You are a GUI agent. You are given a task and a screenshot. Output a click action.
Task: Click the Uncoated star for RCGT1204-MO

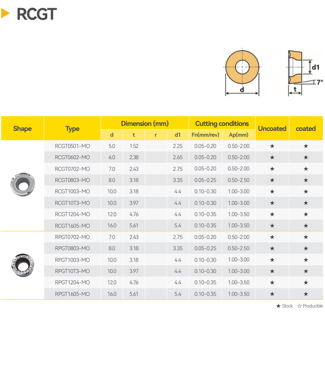click(x=272, y=214)
